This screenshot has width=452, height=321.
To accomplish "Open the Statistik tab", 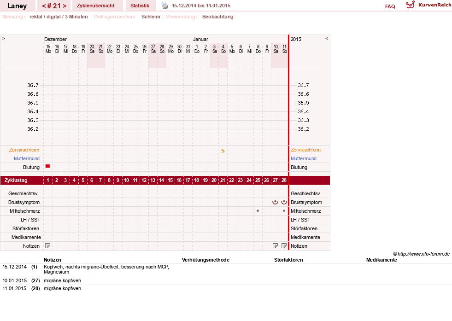I will tap(140, 6).
